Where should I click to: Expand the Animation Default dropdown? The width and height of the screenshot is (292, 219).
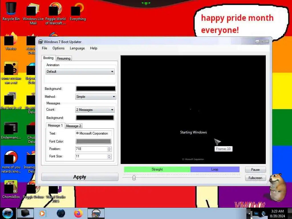pos(80,72)
